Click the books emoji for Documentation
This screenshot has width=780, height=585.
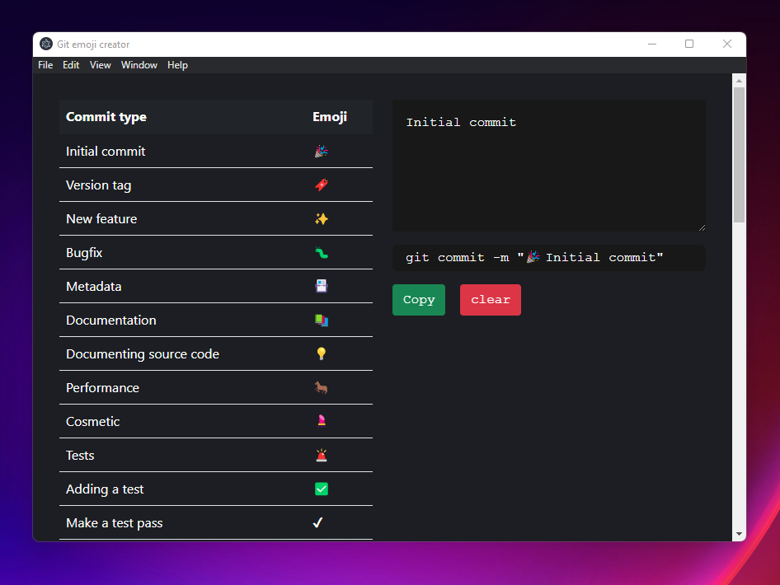click(321, 320)
